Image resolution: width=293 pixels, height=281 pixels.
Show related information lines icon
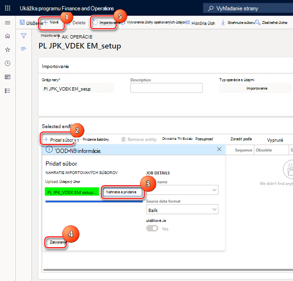tap(23, 49)
